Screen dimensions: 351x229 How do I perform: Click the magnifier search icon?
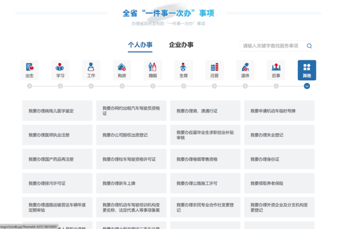309,46
